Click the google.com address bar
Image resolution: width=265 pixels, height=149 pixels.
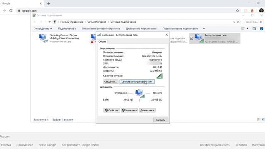click(x=127, y=11)
